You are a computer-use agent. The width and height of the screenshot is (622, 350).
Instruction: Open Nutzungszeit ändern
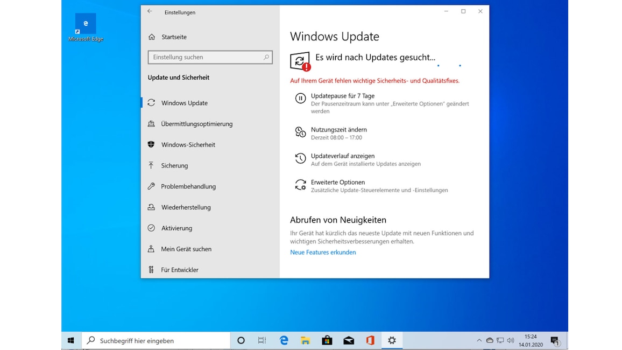339,129
